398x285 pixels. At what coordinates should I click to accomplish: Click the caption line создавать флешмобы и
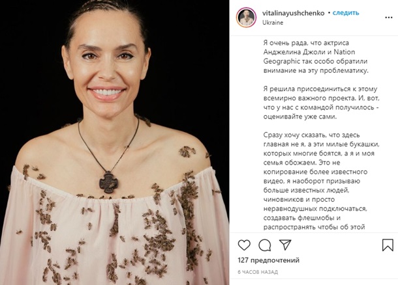[x=302, y=218]
